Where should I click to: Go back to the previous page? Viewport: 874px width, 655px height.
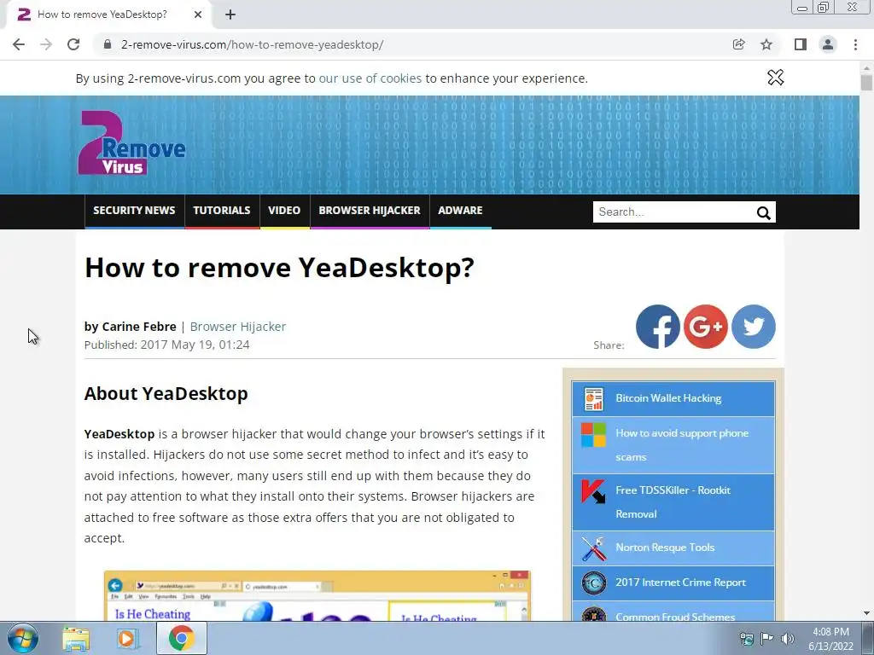tap(19, 44)
